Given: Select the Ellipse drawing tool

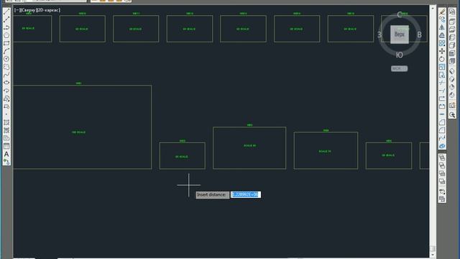Looking at the screenshot, I should (6, 83).
